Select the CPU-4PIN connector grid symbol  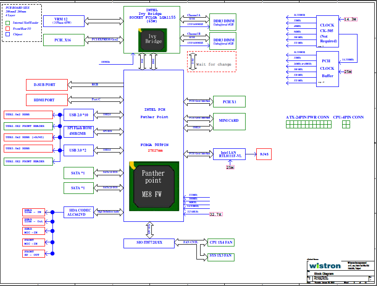346,125
